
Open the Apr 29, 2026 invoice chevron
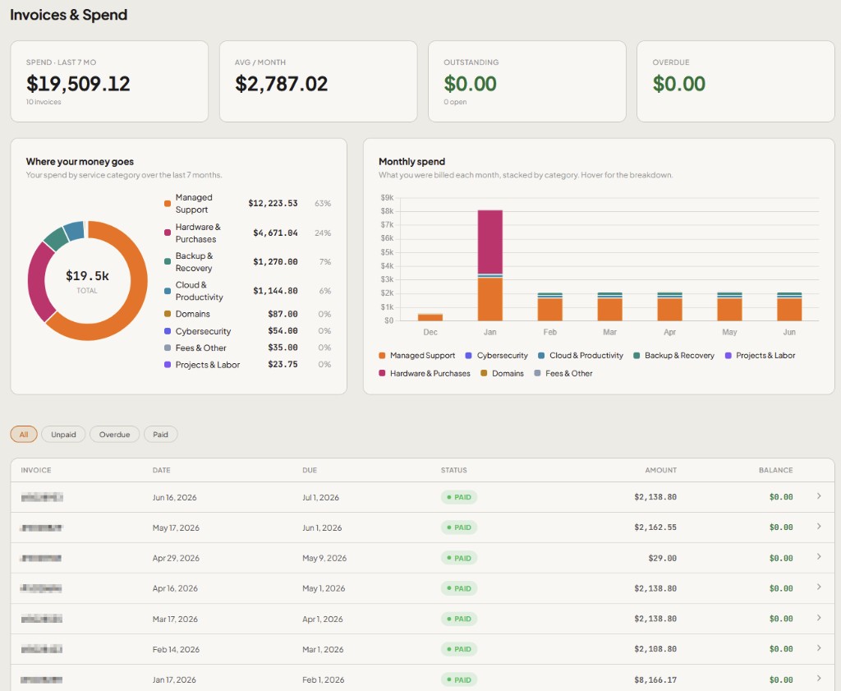coord(819,557)
